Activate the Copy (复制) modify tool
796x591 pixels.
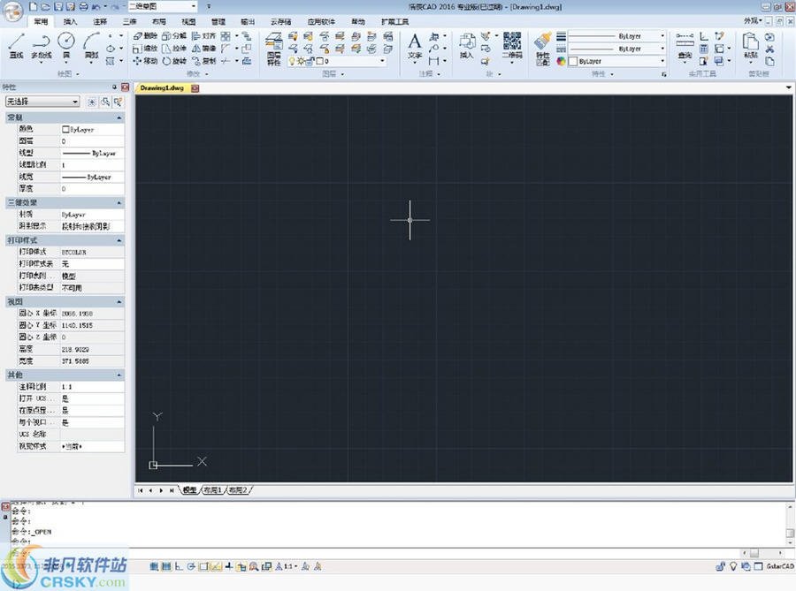pyautogui.click(x=203, y=61)
